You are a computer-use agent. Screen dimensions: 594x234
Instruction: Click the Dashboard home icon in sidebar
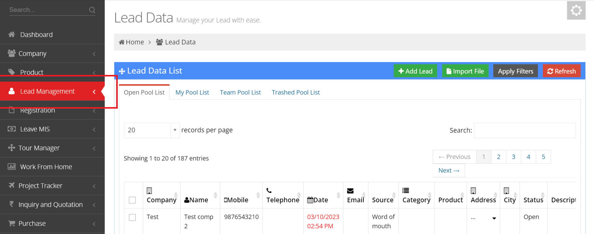pos(12,34)
